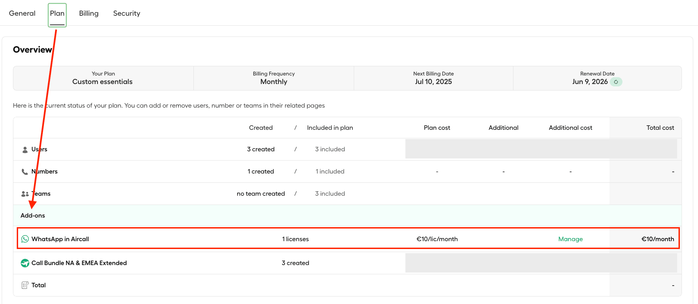Click the Monthly billing frequency value
Viewport: 698px width, 304px height.
(273, 82)
